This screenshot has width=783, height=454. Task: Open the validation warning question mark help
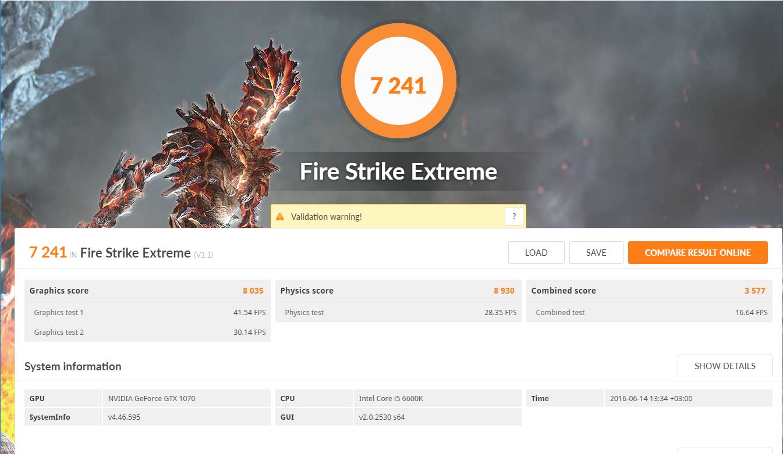pyautogui.click(x=513, y=217)
